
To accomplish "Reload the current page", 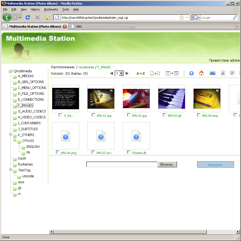I will (x=28, y=17).
